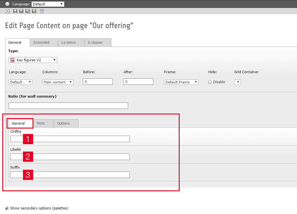Toggle the Disable checkbox under Hide
297x214 pixels.
pos(210,82)
